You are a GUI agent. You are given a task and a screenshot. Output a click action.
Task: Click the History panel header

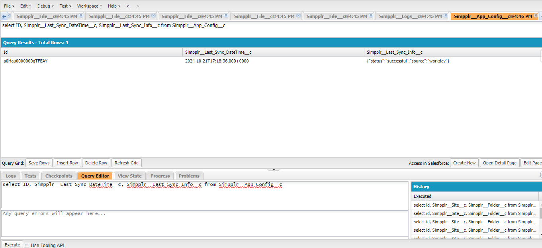(477, 187)
